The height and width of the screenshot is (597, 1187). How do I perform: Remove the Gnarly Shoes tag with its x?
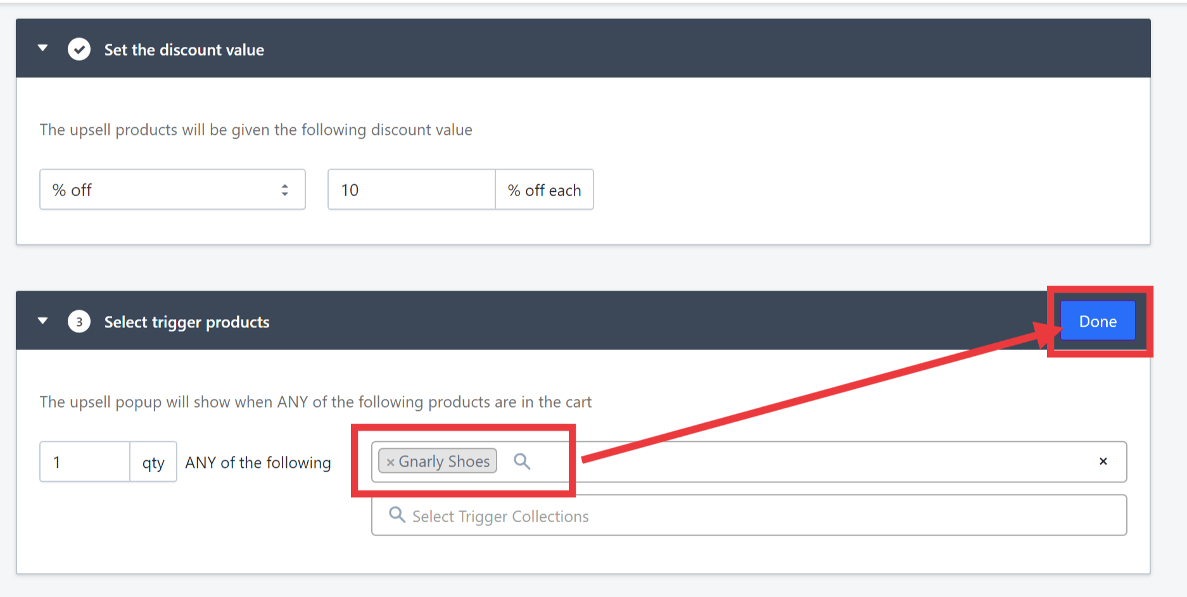point(390,462)
